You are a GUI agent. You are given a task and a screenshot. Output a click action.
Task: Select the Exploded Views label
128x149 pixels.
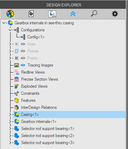pos(34,86)
